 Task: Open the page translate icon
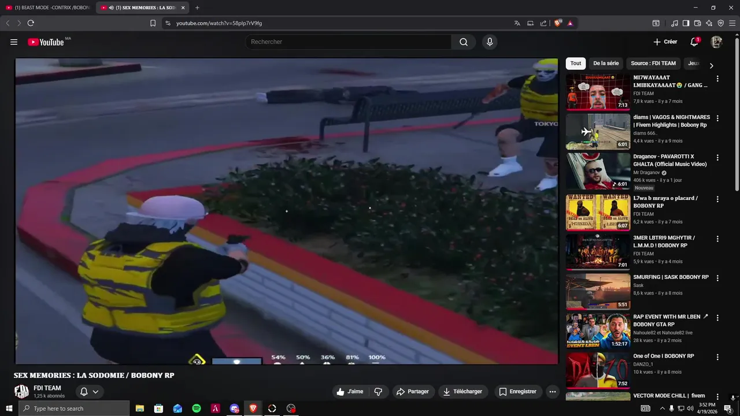tap(517, 23)
